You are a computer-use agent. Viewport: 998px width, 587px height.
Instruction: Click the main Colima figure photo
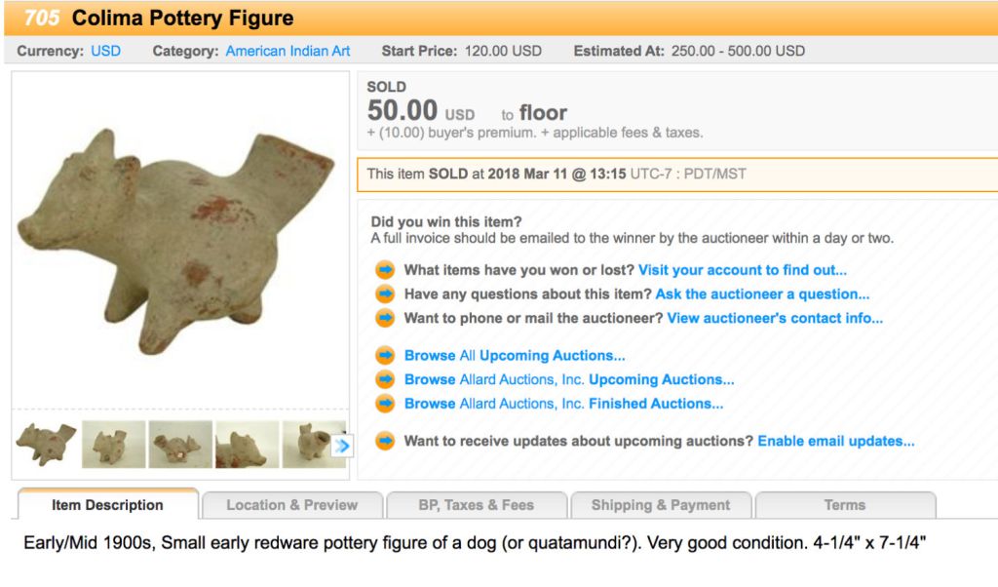pyautogui.click(x=180, y=239)
